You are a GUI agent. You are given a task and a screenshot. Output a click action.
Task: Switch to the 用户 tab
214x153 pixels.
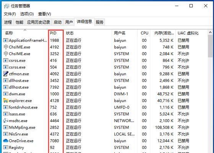click(69, 22)
